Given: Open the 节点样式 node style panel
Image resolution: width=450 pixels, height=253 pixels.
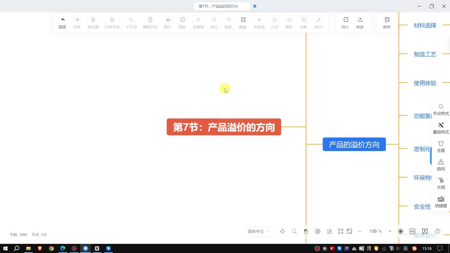Looking at the screenshot, I should click(x=441, y=110).
